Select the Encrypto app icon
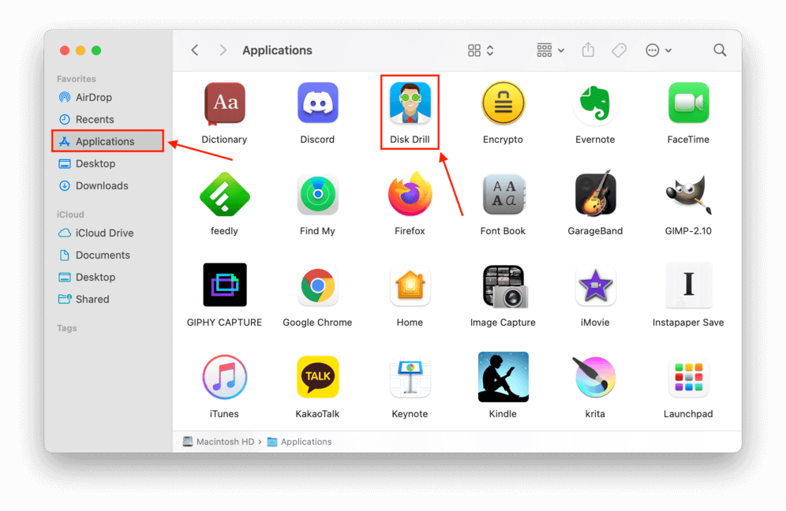The image size is (786, 511). (x=503, y=103)
